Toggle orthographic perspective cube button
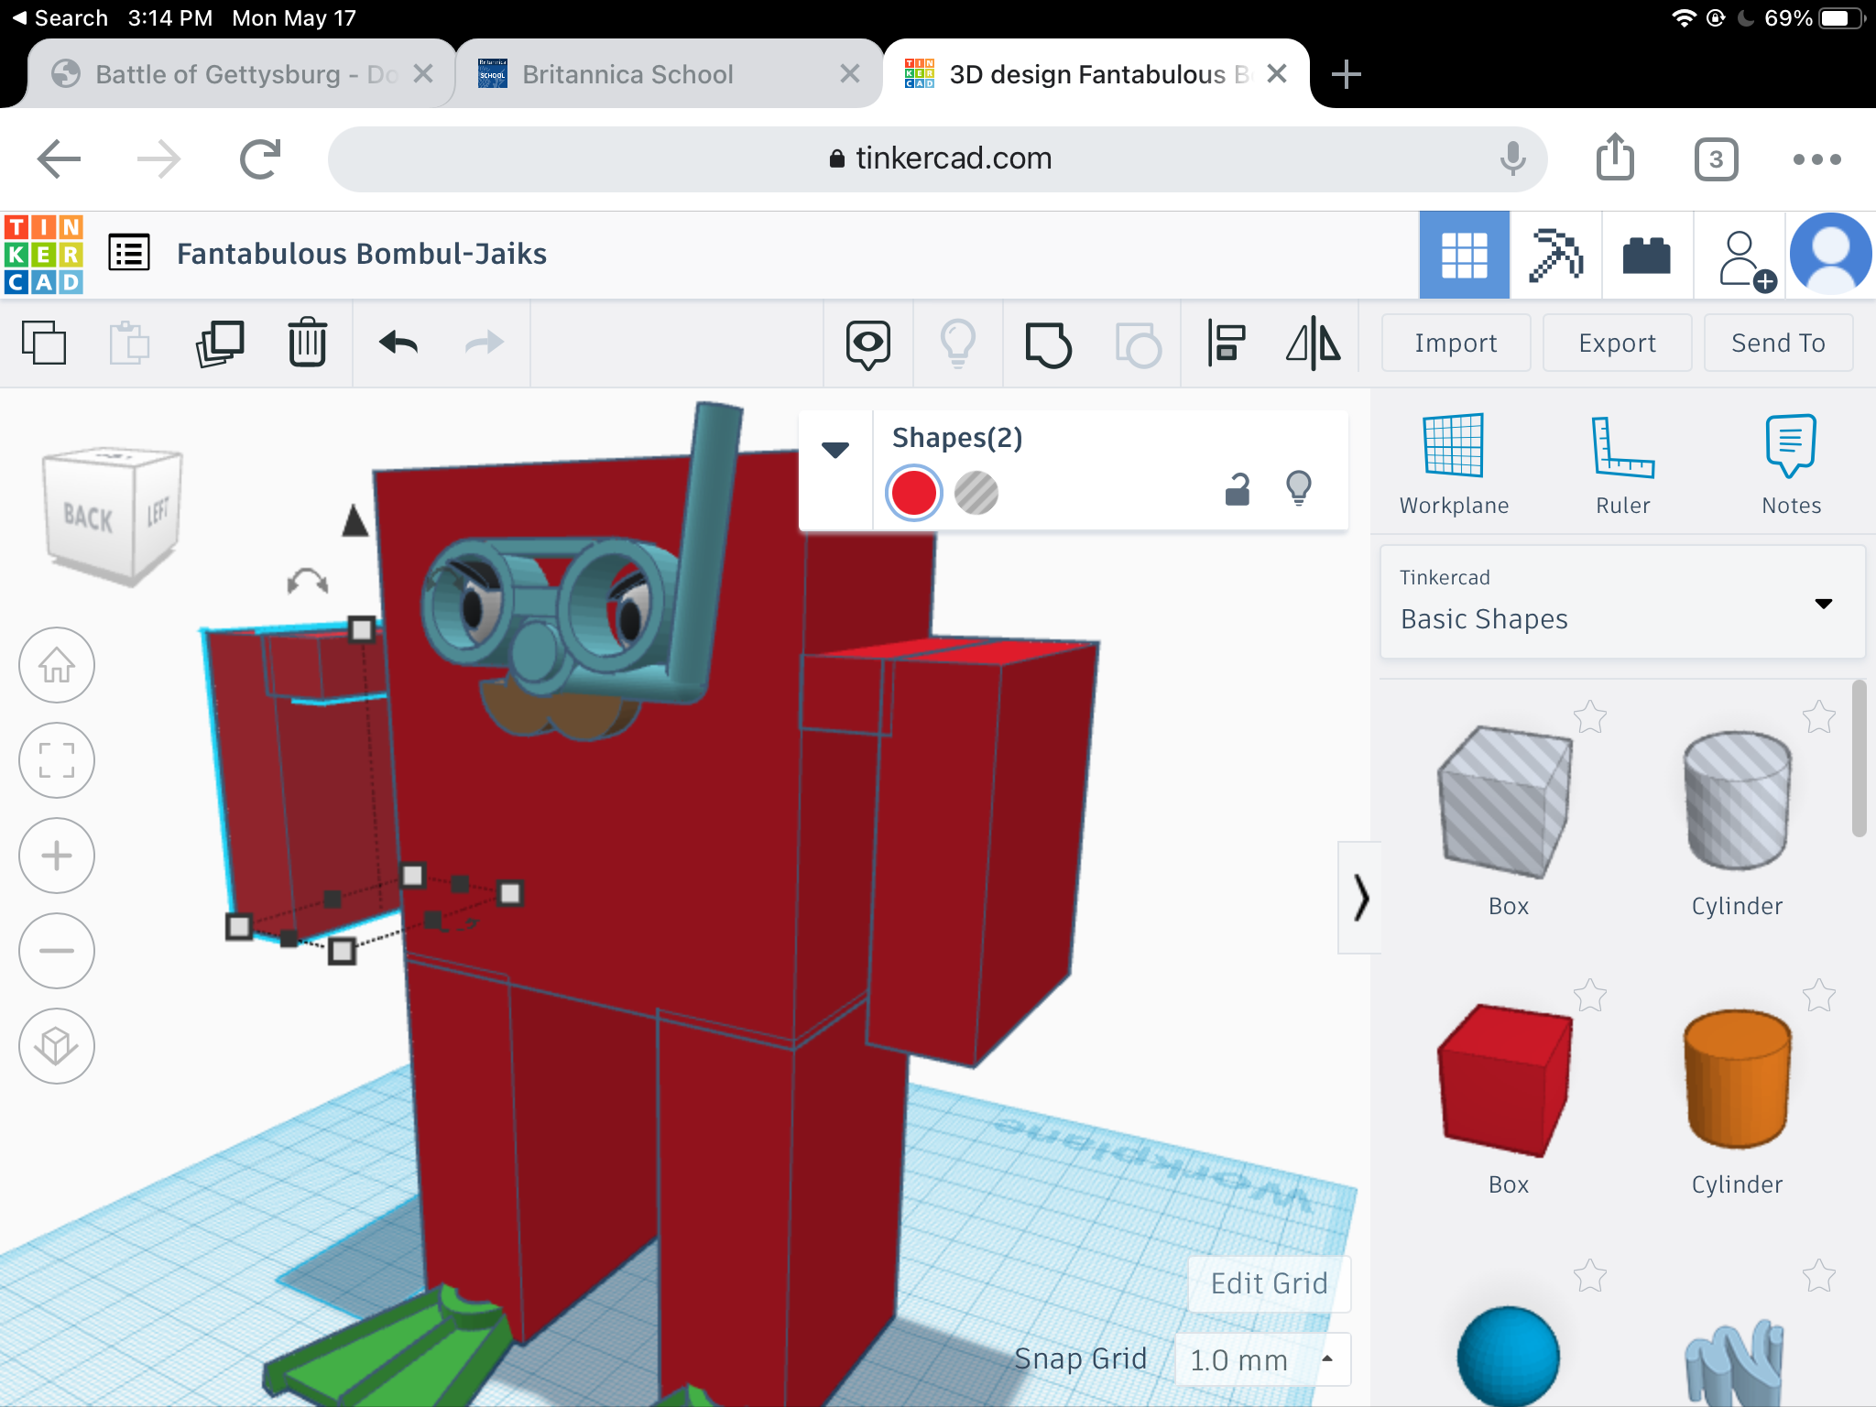 point(57,1046)
